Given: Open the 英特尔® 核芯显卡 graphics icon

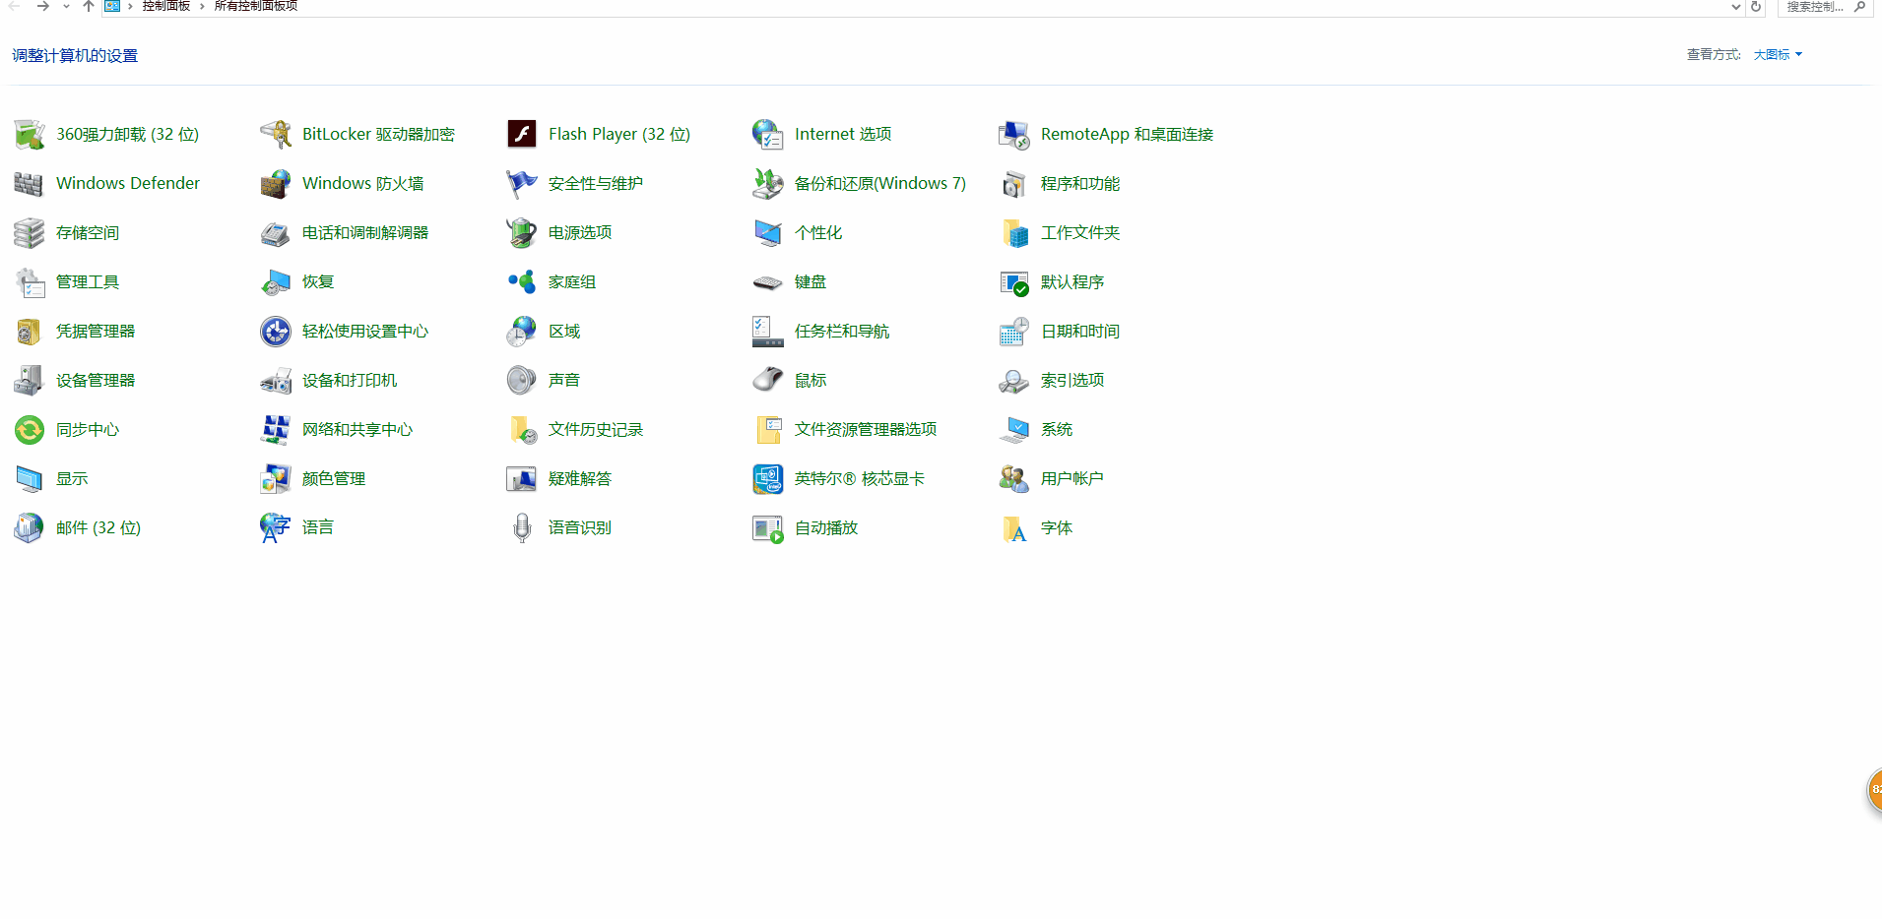Looking at the screenshot, I should tap(768, 479).
